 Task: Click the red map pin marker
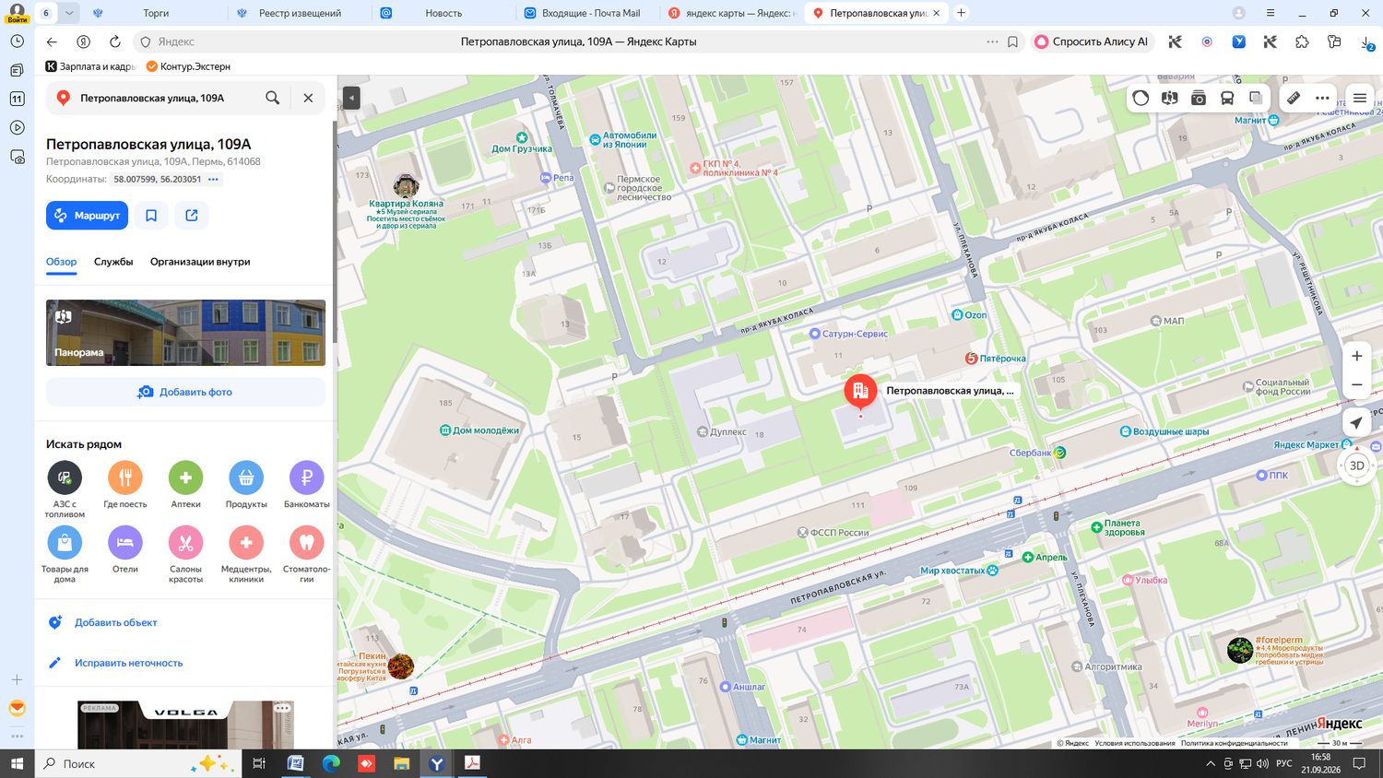pyautogui.click(x=860, y=391)
